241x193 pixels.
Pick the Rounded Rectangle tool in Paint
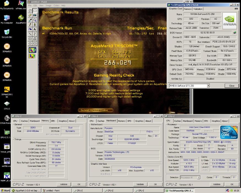(35, 43)
